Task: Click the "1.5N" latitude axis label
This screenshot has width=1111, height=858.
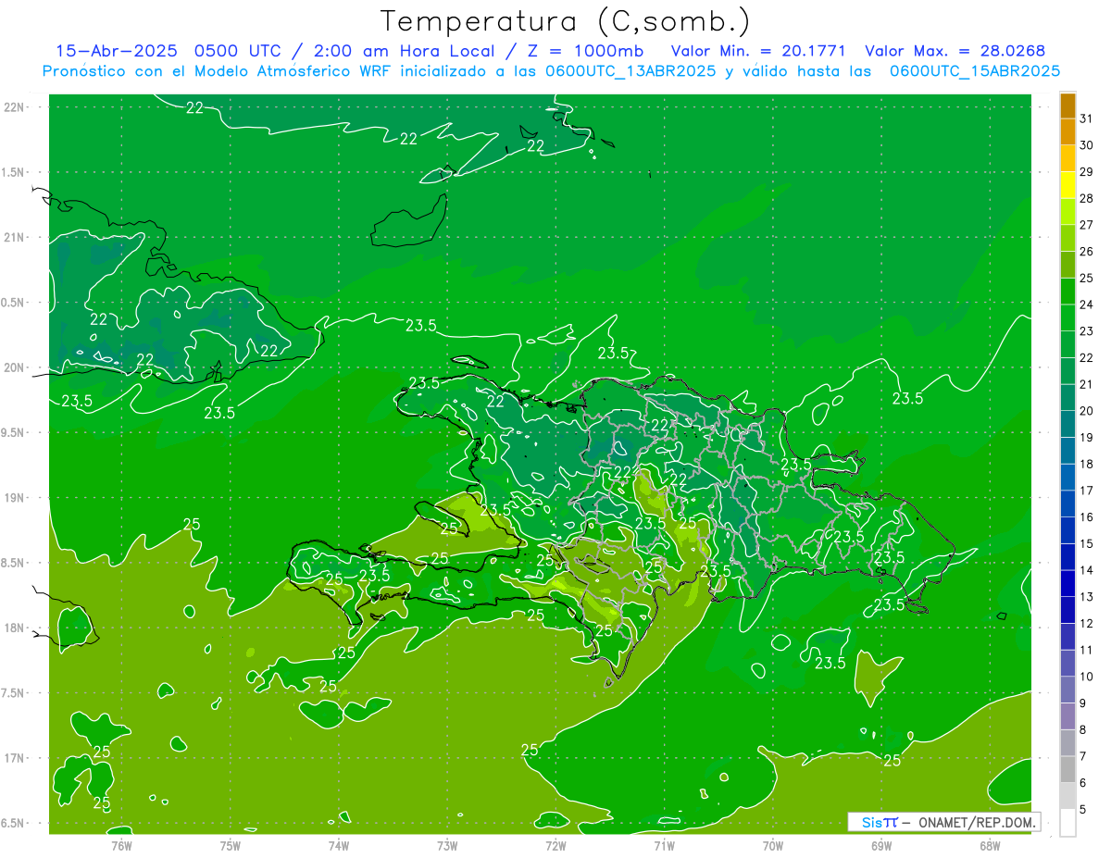Action: (x=14, y=172)
